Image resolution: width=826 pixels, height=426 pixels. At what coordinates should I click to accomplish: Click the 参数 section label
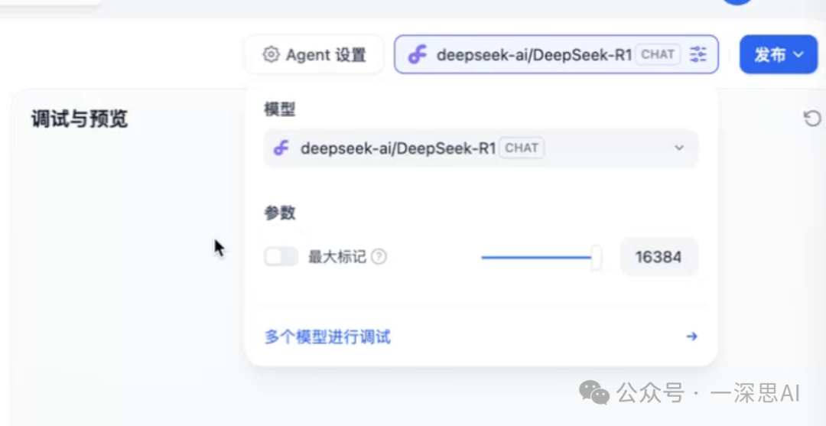(280, 213)
